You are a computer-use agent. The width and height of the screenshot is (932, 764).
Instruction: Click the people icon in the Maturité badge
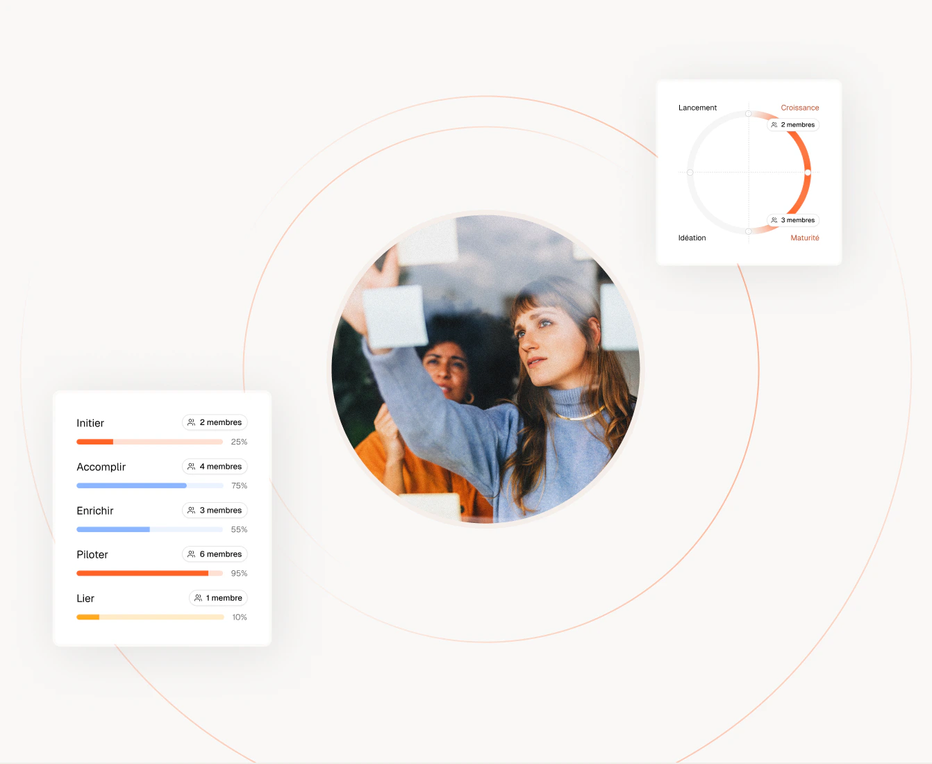click(774, 220)
